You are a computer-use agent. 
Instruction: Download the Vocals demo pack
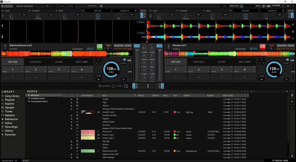click(72, 99)
